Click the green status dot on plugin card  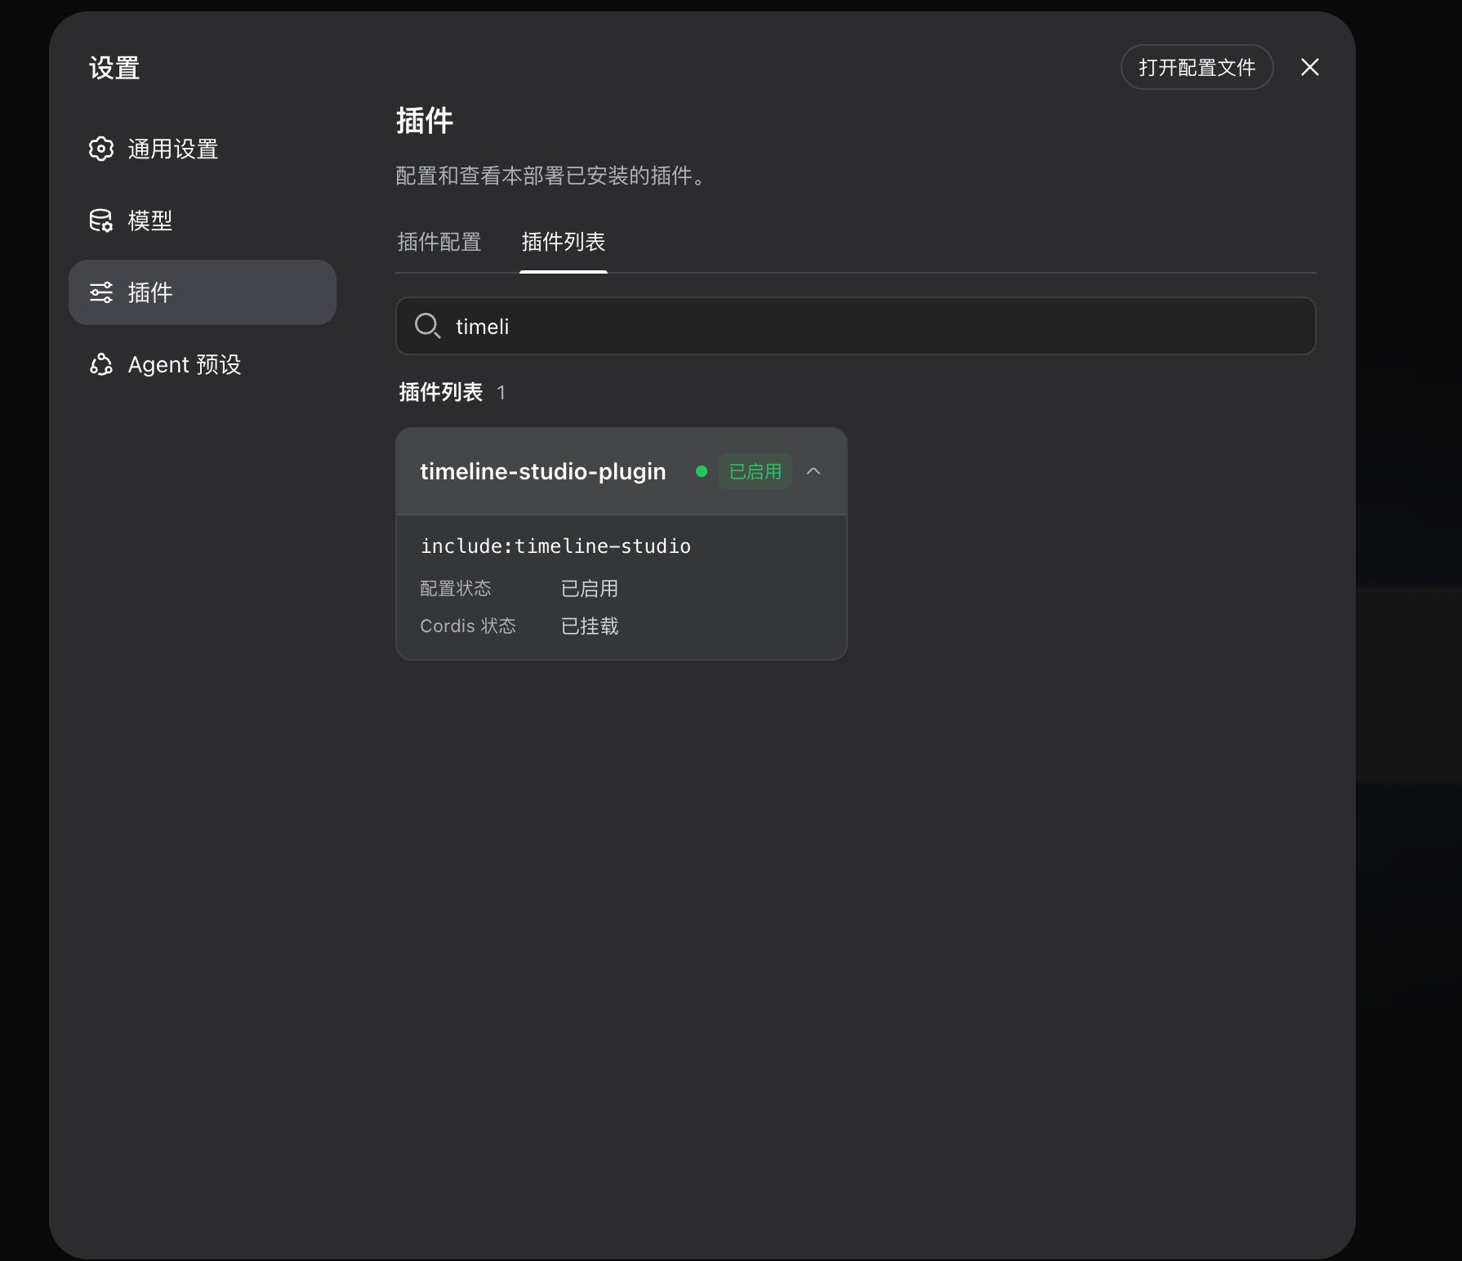[x=701, y=471]
